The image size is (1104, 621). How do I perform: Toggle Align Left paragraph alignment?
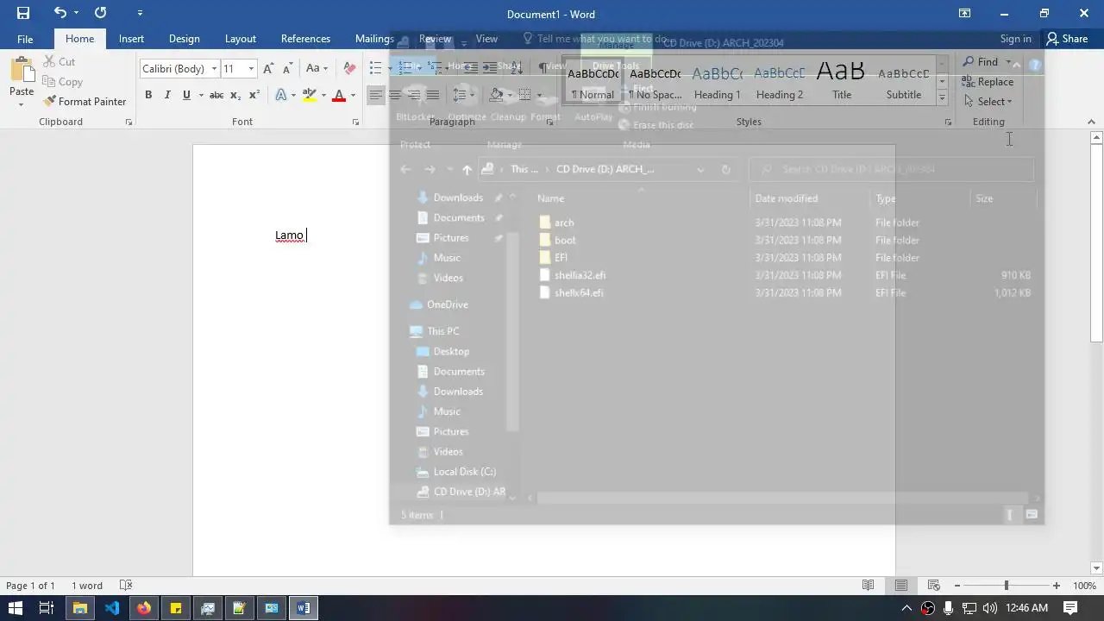coord(375,95)
